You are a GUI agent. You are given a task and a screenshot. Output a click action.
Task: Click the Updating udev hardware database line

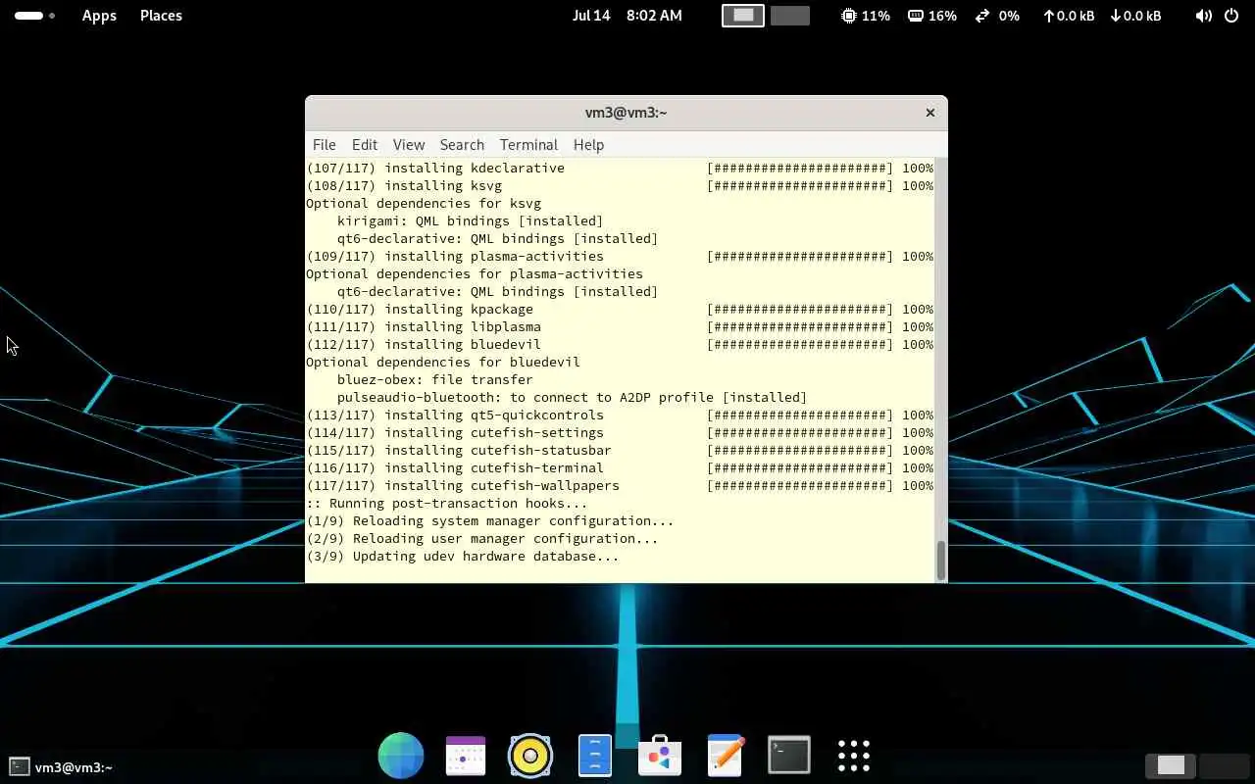tap(463, 556)
